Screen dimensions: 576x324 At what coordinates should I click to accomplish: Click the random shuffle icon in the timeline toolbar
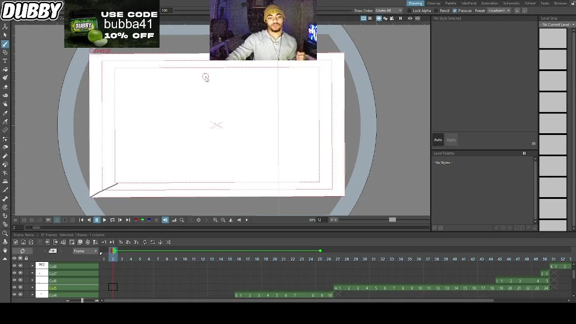[168, 242]
